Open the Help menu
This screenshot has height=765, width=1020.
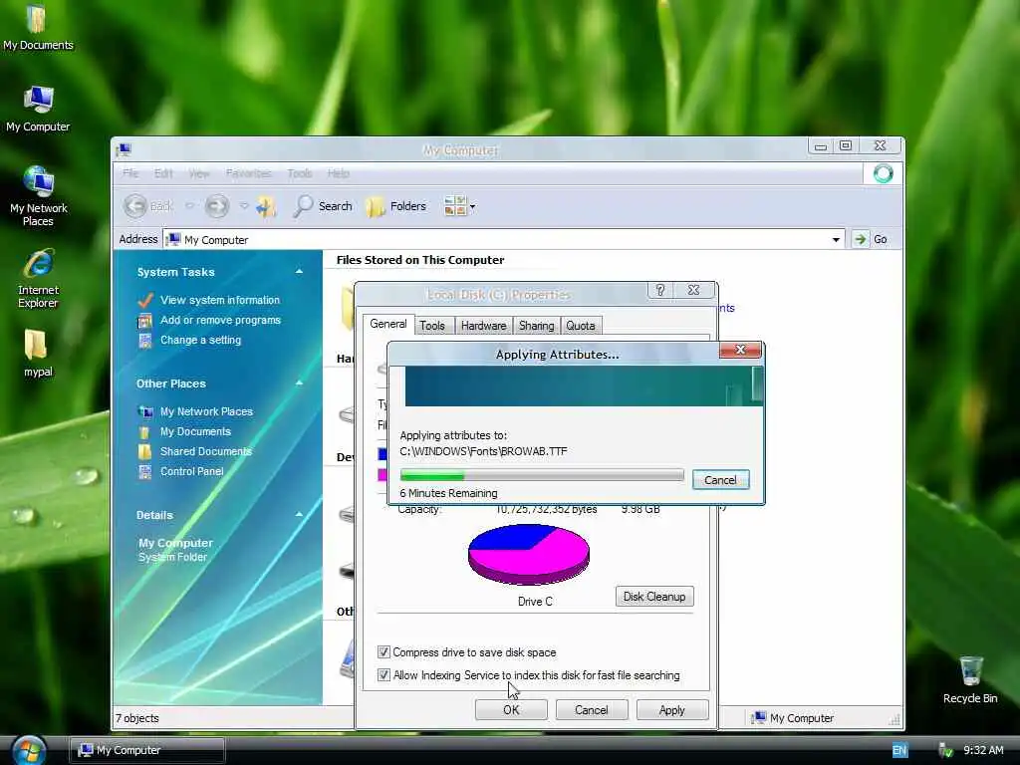339,173
